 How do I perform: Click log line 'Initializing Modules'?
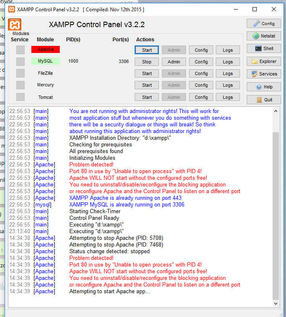pyautogui.click(x=92, y=158)
